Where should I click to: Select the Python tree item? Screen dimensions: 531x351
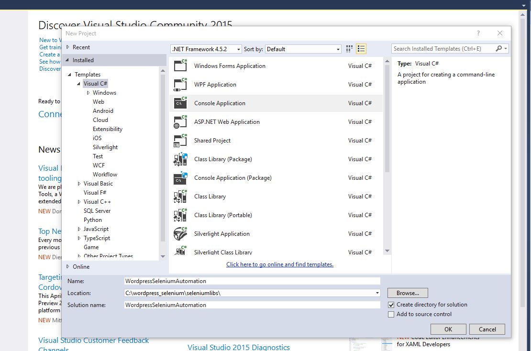pyautogui.click(x=93, y=220)
